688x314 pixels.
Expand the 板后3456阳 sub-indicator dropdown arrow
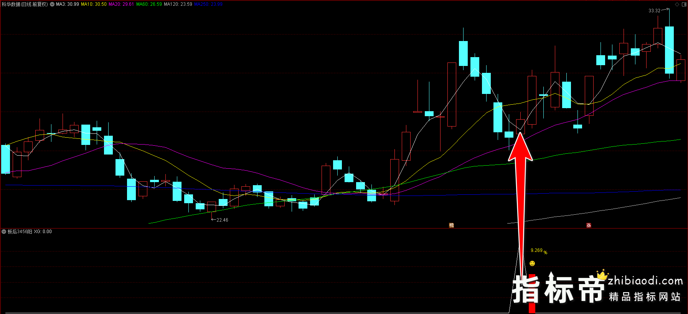tap(4, 232)
